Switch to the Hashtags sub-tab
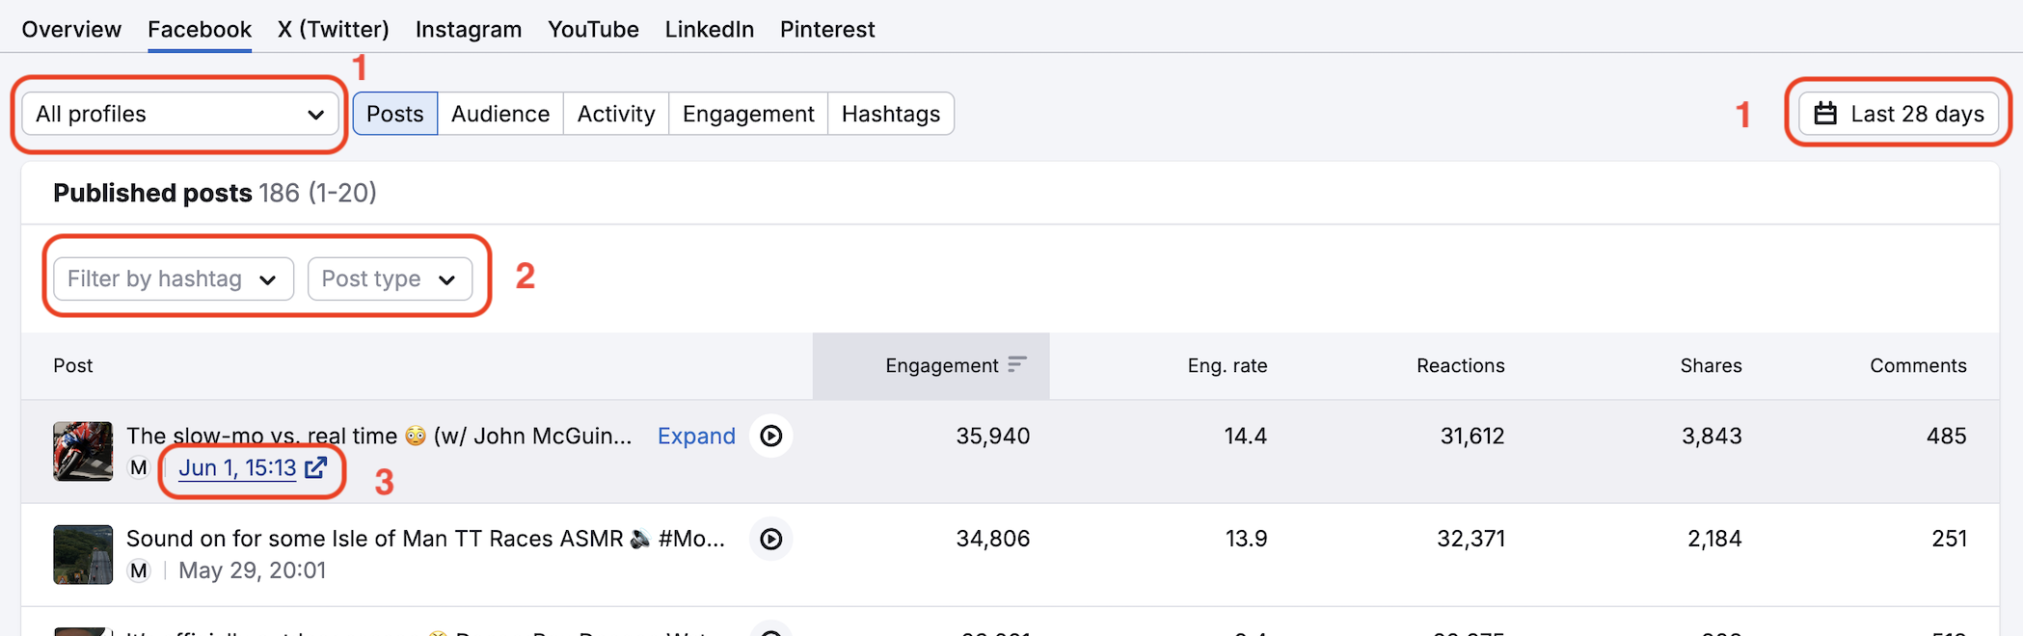This screenshot has height=636, width=2023. (x=890, y=114)
